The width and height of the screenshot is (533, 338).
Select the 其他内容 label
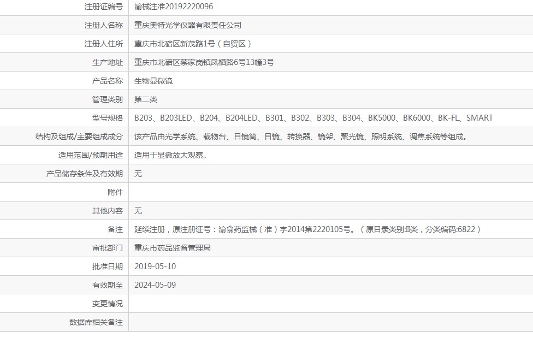coord(108,211)
